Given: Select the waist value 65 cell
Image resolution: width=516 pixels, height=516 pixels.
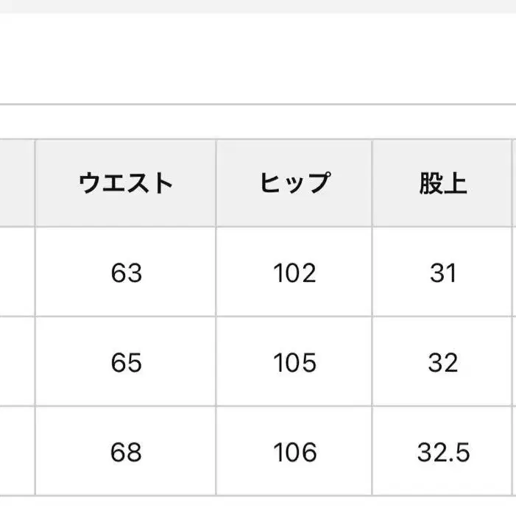Looking at the screenshot, I should pos(126,362).
